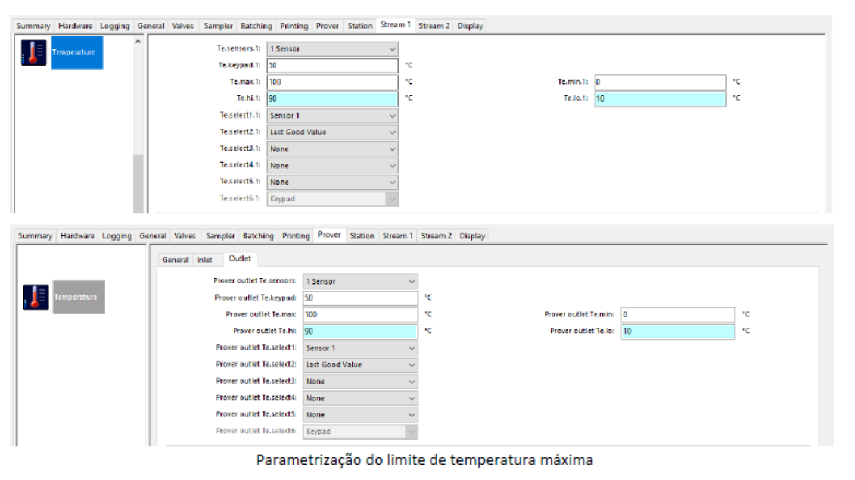
Task: Switch to the Batching tab in the upper window
Action: (256, 26)
